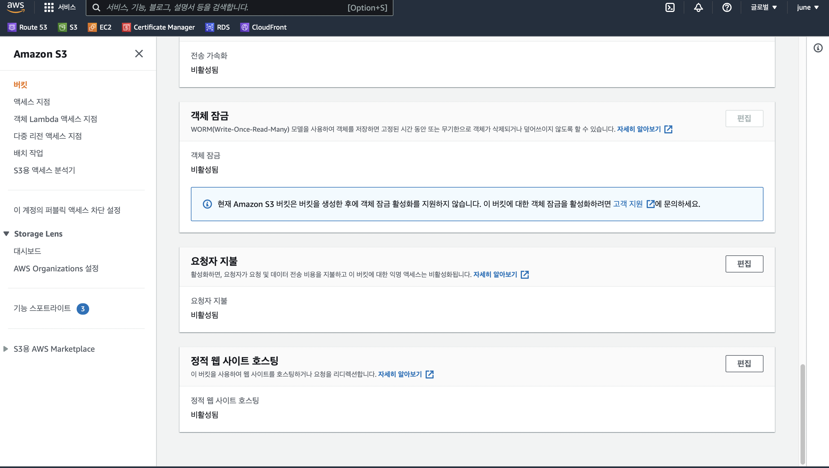Image resolution: width=829 pixels, height=468 pixels.
Task: Open 기능 스포트라이트 link
Action: tap(42, 308)
